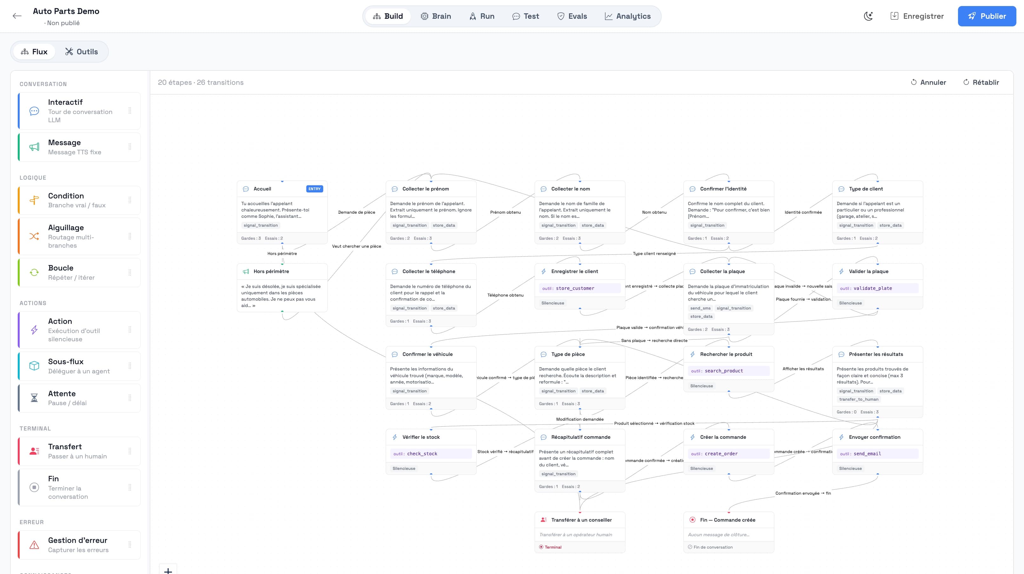Open the Evals tab
This screenshot has width=1024, height=574.
572,16
